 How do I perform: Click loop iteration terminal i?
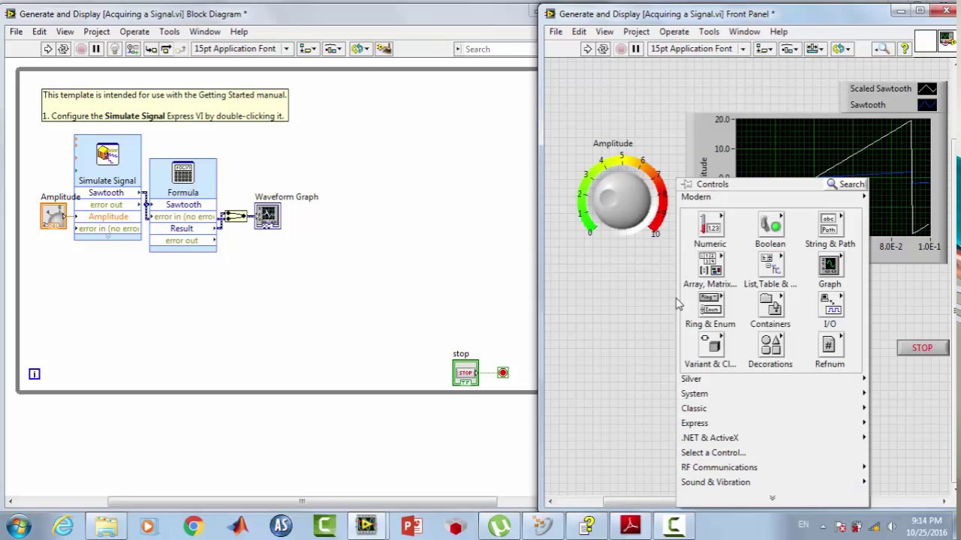[x=35, y=373]
